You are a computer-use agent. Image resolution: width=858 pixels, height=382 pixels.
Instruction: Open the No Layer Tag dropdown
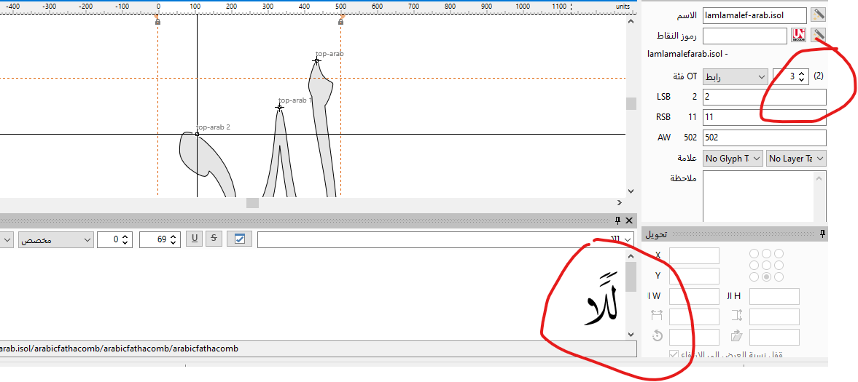pyautogui.click(x=795, y=158)
